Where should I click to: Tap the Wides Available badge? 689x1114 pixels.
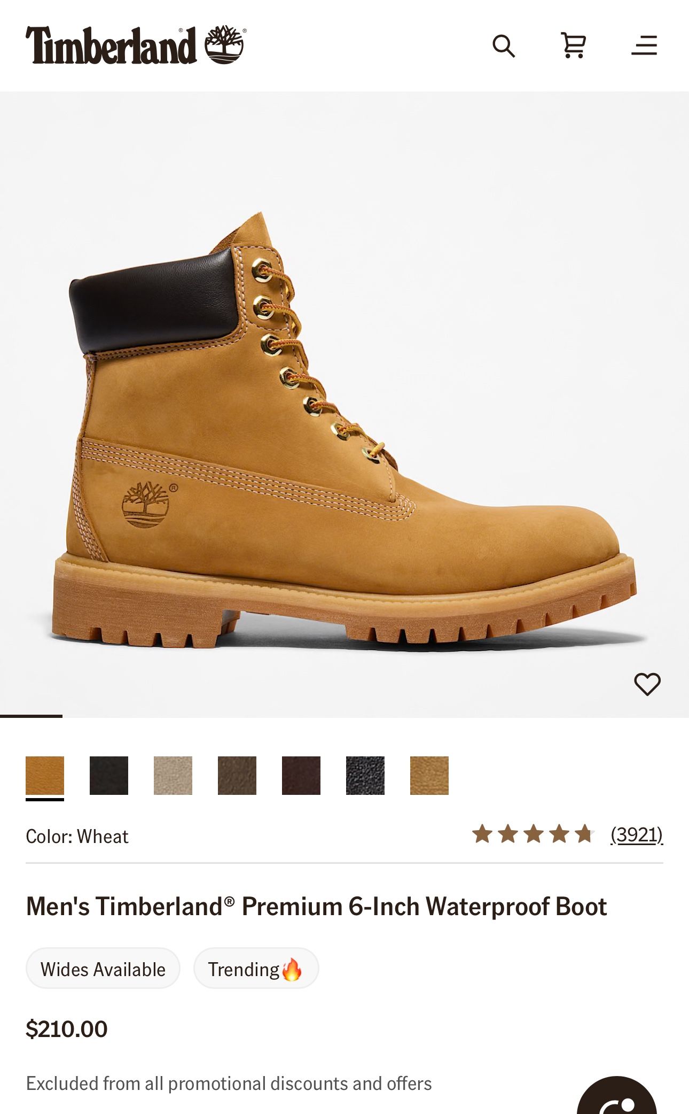pyautogui.click(x=103, y=969)
